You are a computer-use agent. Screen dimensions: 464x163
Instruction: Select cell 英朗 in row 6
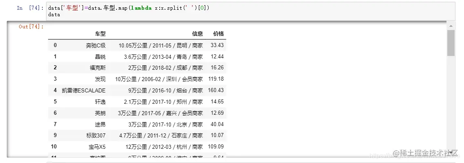coord(100,113)
